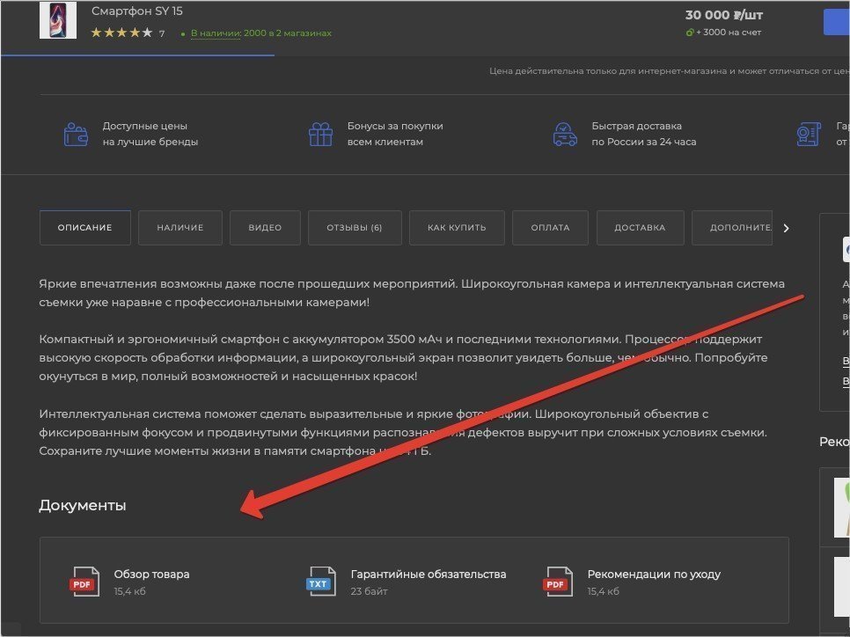This screenshot has width=850, height=637.
Task: Open the Оплата tab
Action: 551,228
